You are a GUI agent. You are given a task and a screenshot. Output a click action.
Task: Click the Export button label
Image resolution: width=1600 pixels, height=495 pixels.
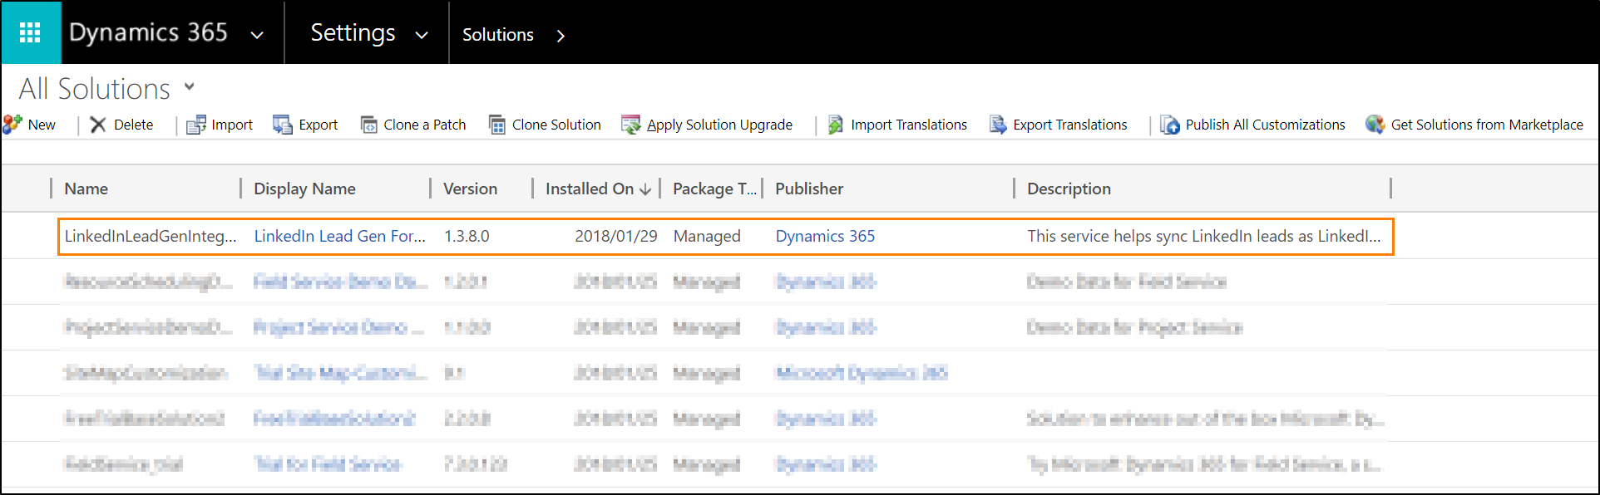click(x=319, y=125)
